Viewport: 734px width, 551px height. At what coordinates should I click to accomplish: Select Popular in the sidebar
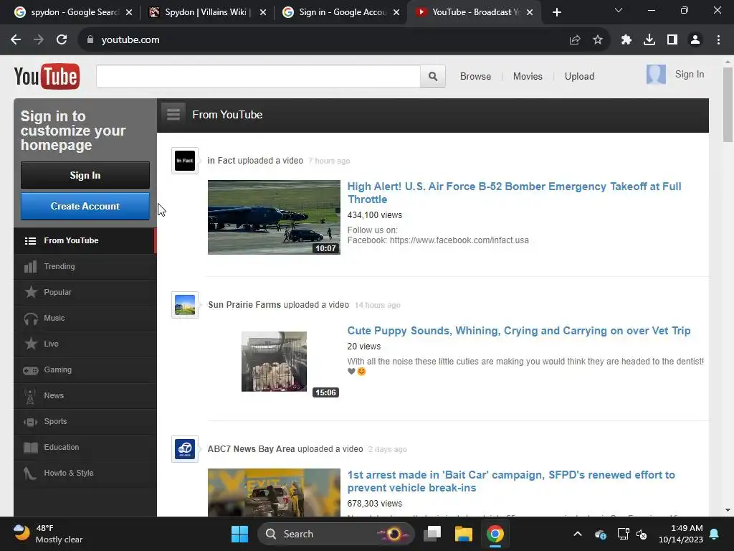click(x=85, y=293)
